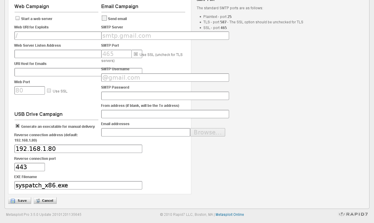Click the SMTP Port field showing 465
Screen dimensions: 374x223
[x=116, y=54]
